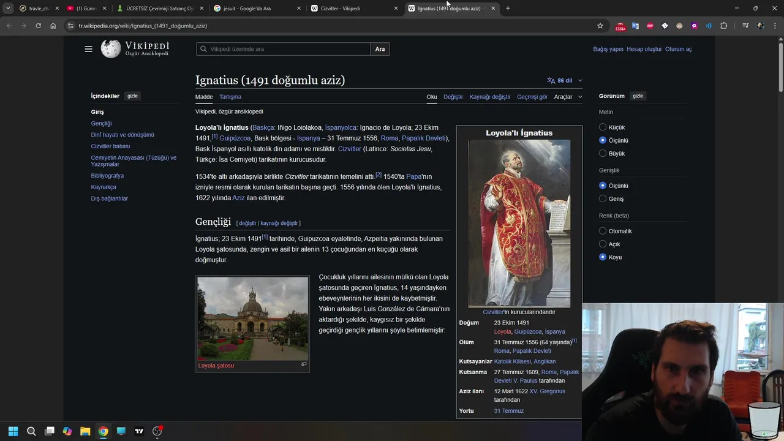
Task: Open a new browser tab
Action: pyautogui.click(x=508, y=8)
